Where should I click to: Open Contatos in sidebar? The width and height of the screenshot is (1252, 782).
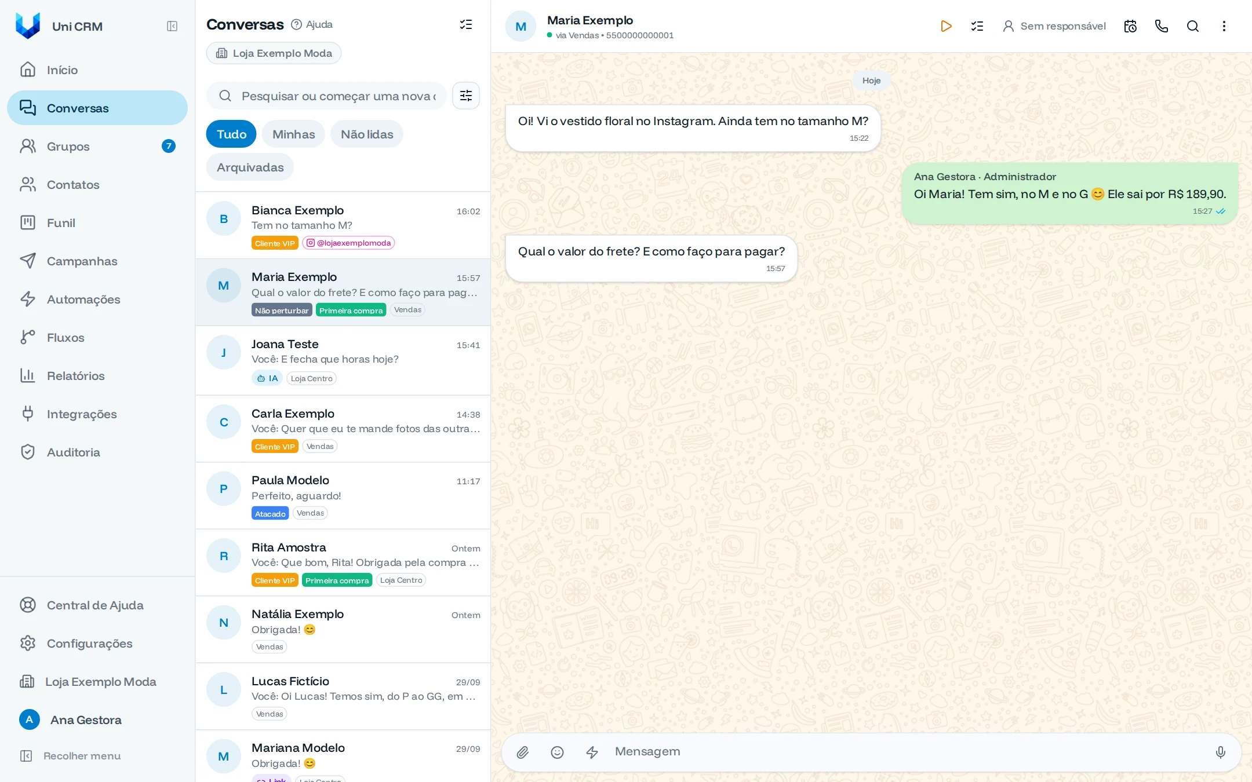pyautogui.click(x=97, y=184)
